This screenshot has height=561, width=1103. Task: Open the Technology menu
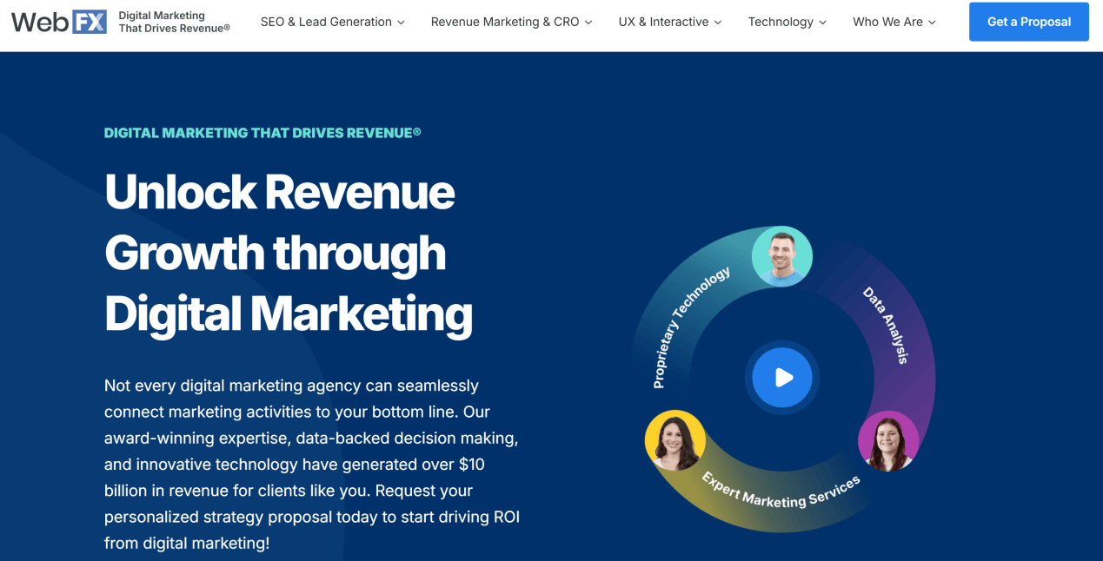point(787,22)
